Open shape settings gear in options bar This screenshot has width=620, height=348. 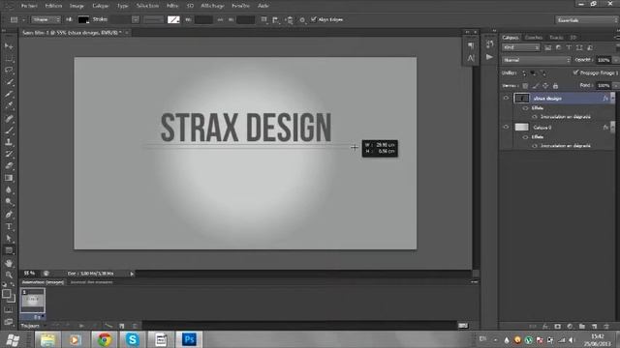302,19
